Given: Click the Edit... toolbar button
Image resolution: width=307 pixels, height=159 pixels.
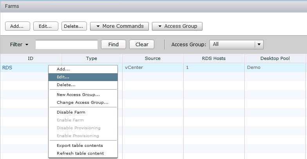Looking at the screenshot, I should [x=45, y=26].
